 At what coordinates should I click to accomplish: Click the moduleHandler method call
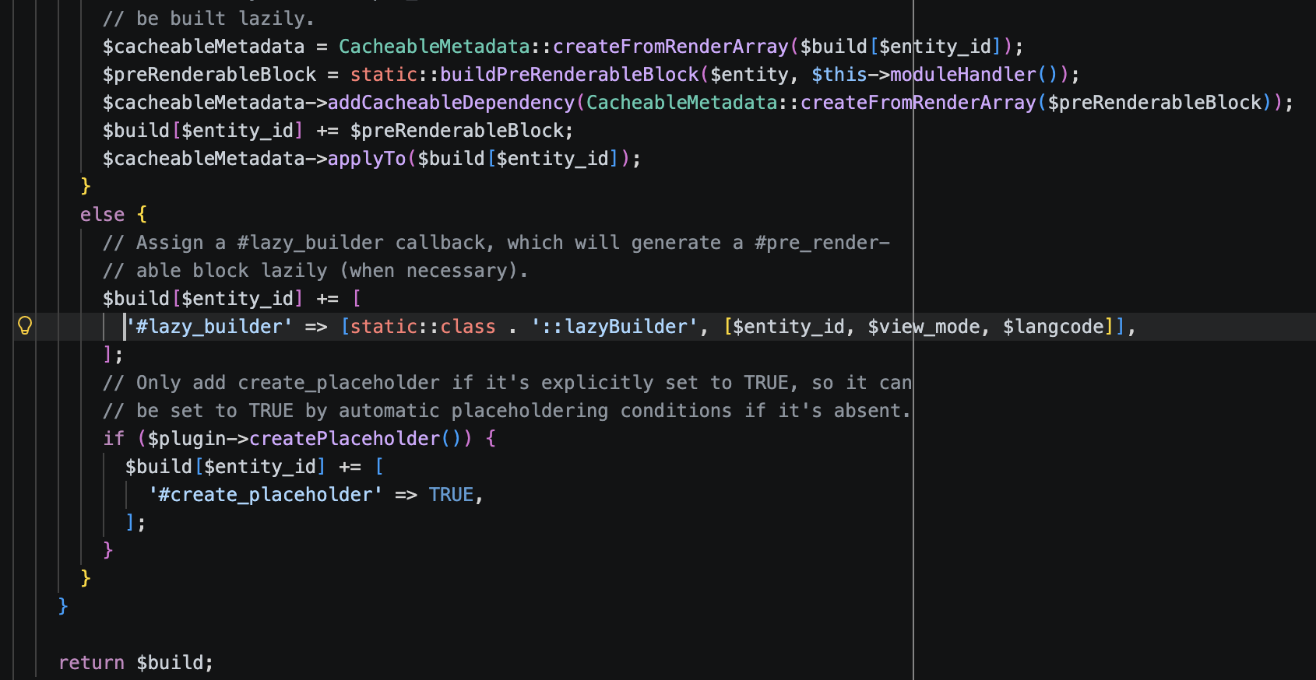pyautogui.click(x=962, y=75)
